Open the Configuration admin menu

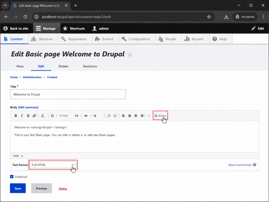[137, 39]
